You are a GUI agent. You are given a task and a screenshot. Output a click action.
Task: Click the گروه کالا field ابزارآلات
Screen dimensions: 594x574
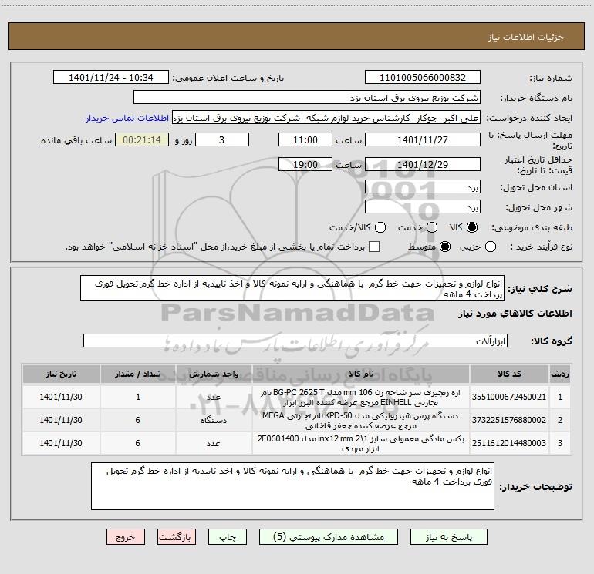click(x=295, y=341)
